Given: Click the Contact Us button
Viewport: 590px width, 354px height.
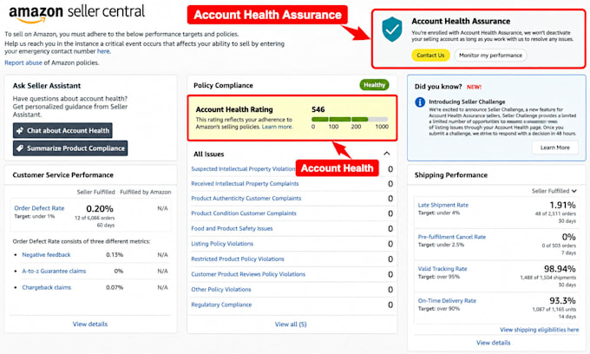Looking at the screenshot, I should 430,55.
